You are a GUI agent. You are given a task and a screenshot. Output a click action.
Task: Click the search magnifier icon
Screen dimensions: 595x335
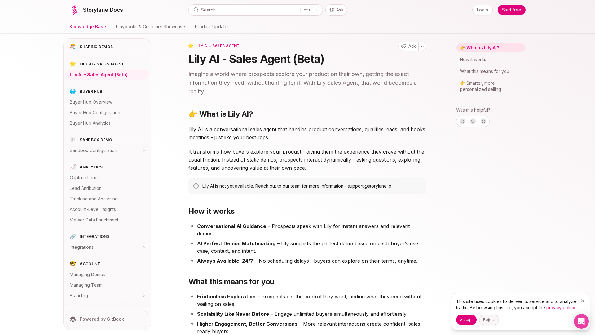196,10
